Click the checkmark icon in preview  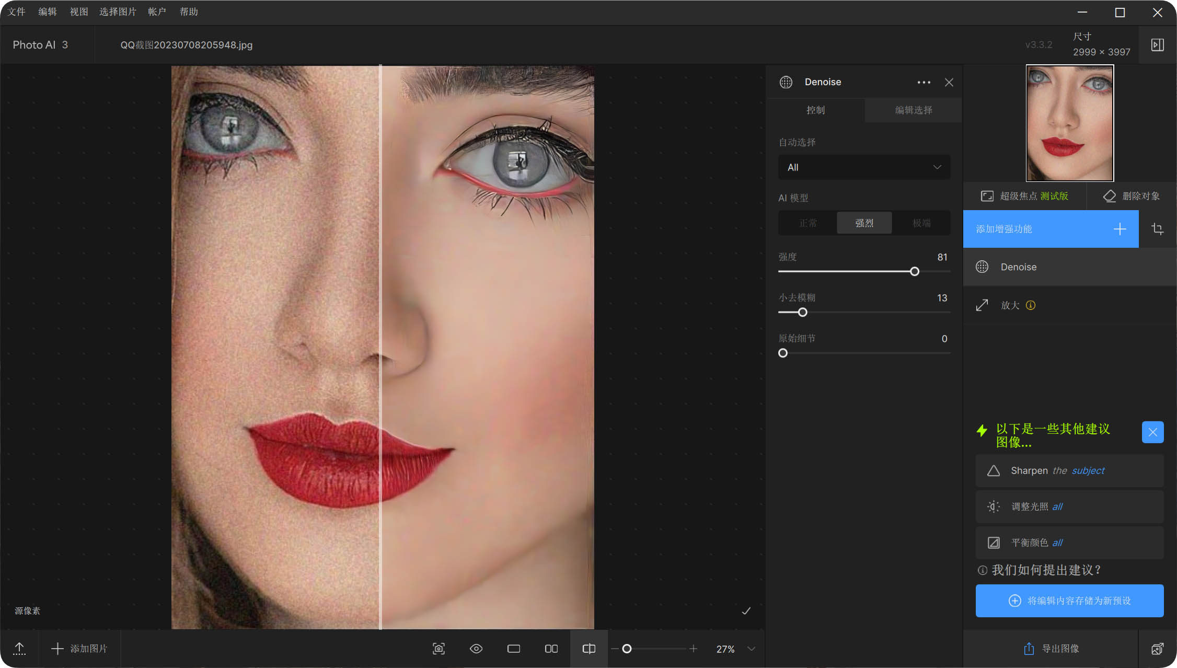pos(746,611)
